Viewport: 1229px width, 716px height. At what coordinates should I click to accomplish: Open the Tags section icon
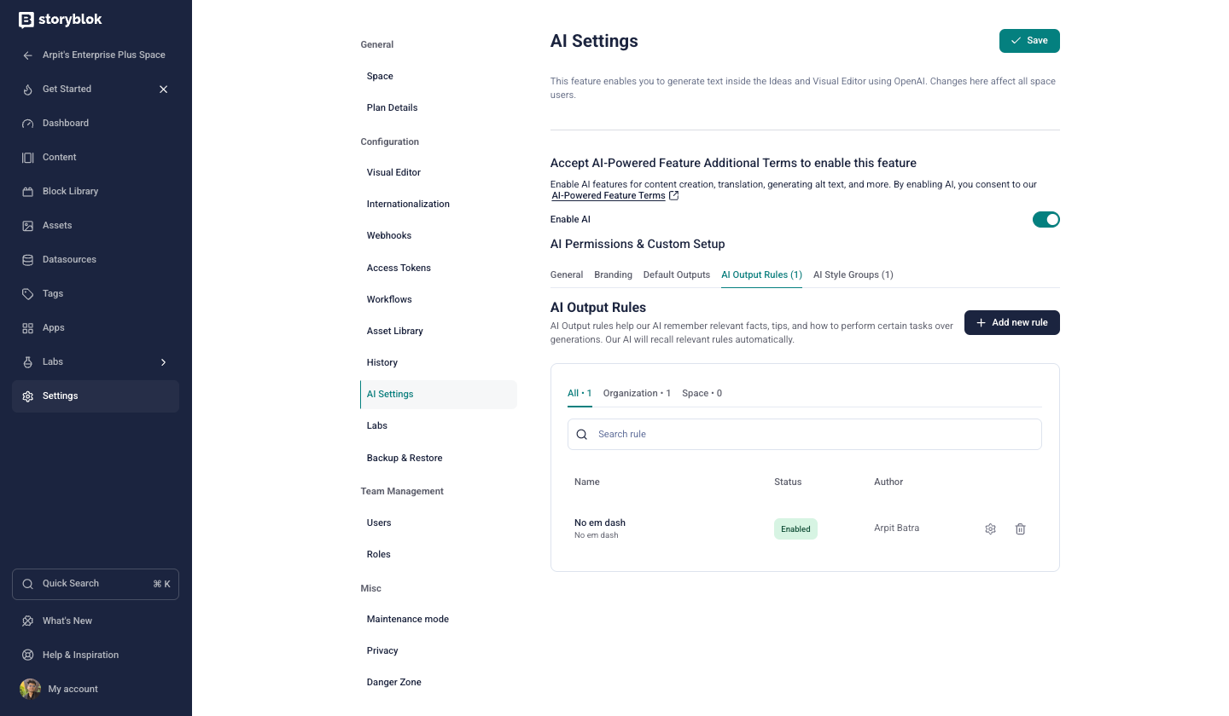pos(27,293)
